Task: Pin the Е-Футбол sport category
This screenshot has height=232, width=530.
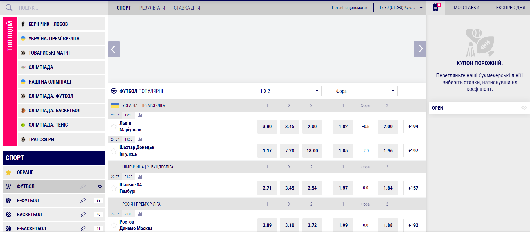Action: click(x=83, y=201)
